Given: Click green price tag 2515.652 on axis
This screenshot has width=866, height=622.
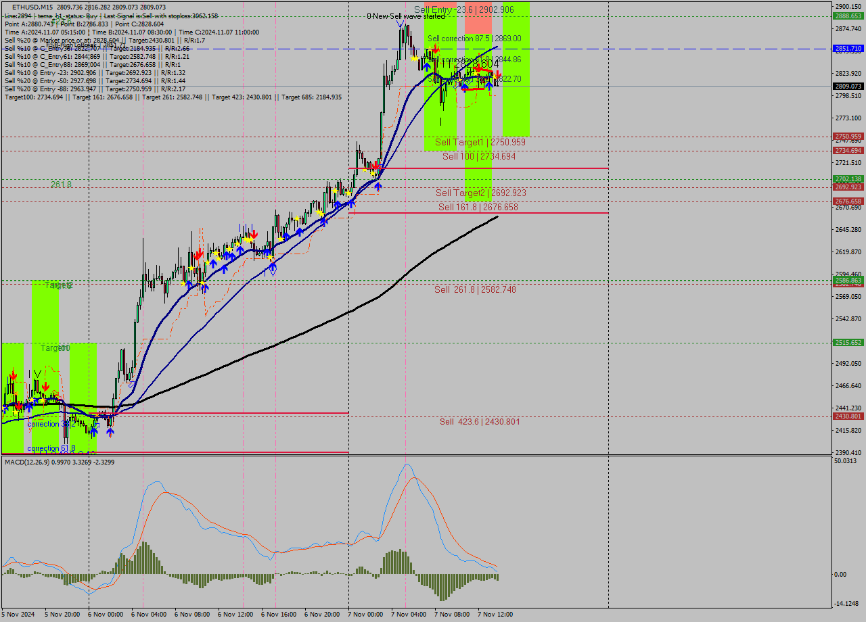Looking at the screenshot, I should pos(848,343).
